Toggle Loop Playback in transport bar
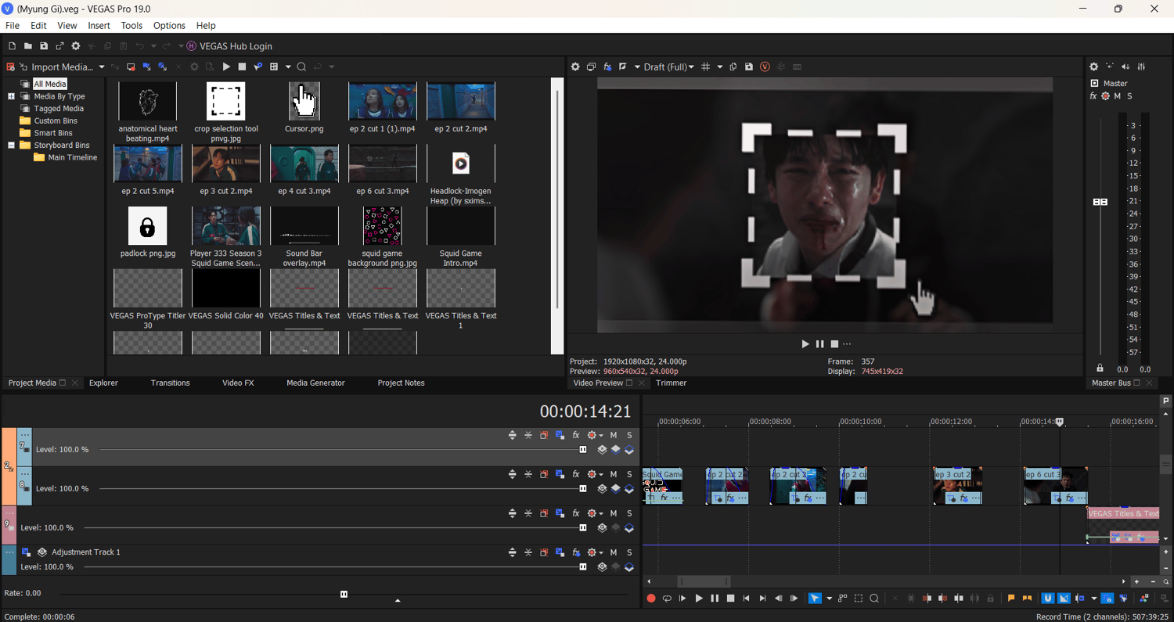This screenshot has height=622, width=1174. click(667, 599)
